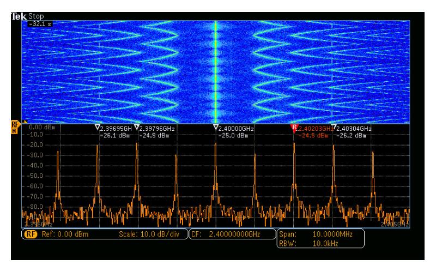Click the 2.40304GHz marker frequency readout
430x265 pixels.
point(354,129)
